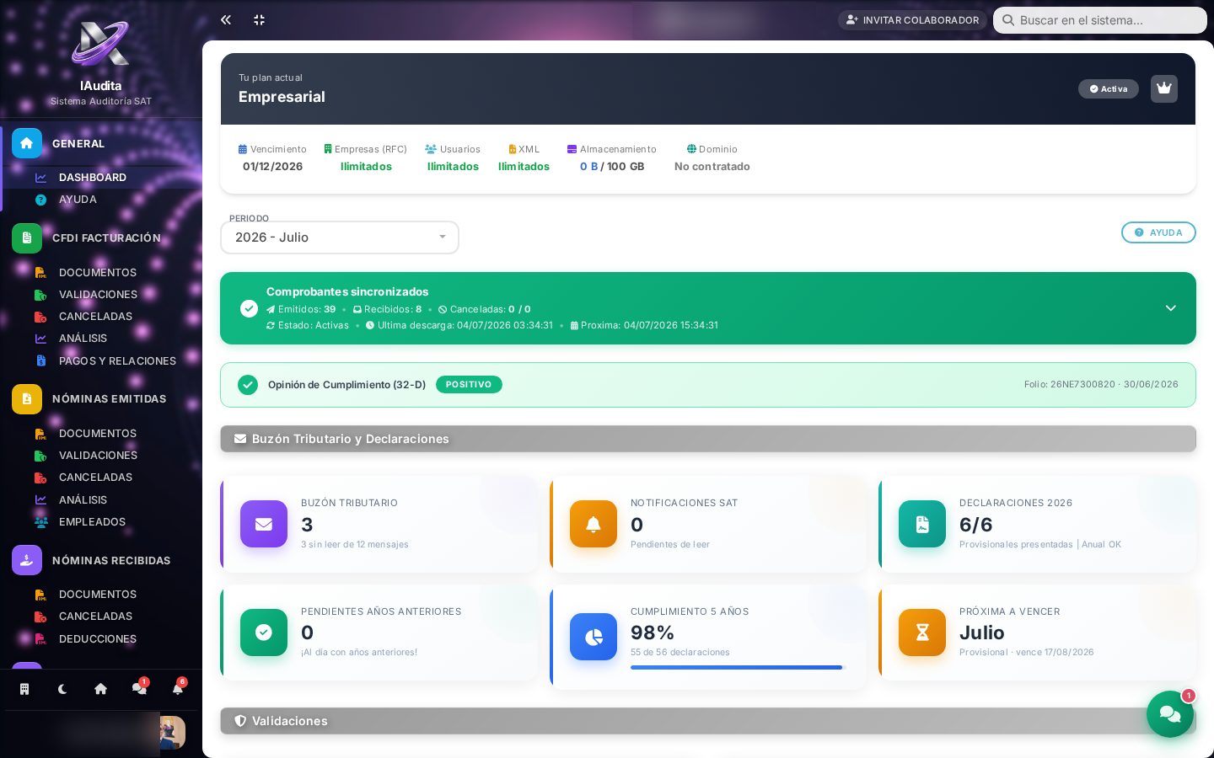Click Invitar Colaborador button
1214x758 pixels.
click(912, 20)
